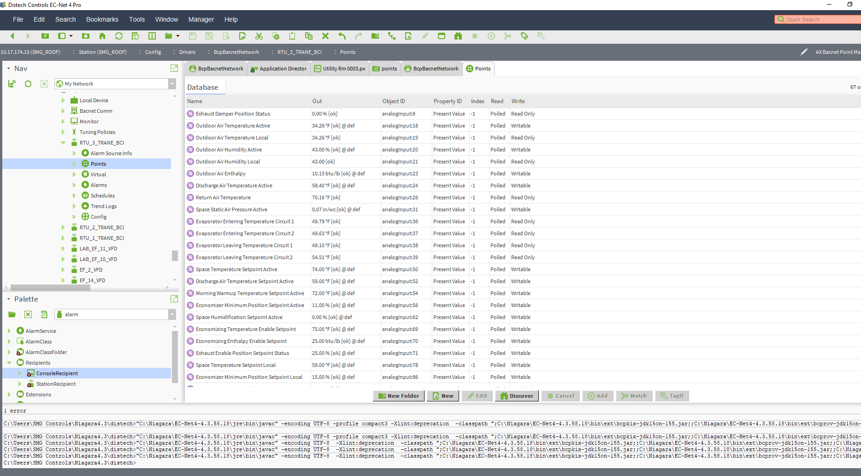The height and width of the screenshot is (476, 861).
Task: Switch to the Utility Rm 0003.px tab
Action: pos(340,69)
